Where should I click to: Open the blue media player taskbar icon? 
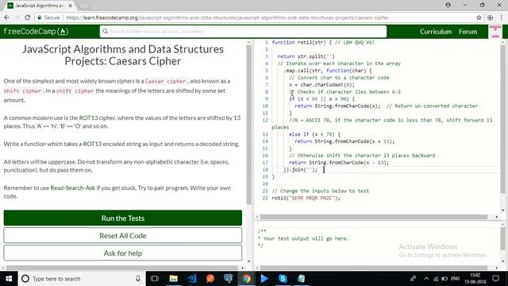coord(264,279)
